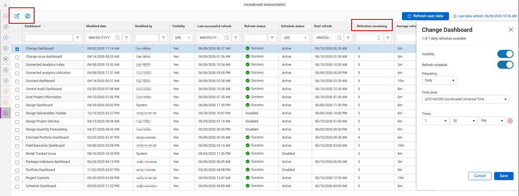This screenshot has height=196, width=519.
Task: Click the Cancel button
Action: coord(480,176)
